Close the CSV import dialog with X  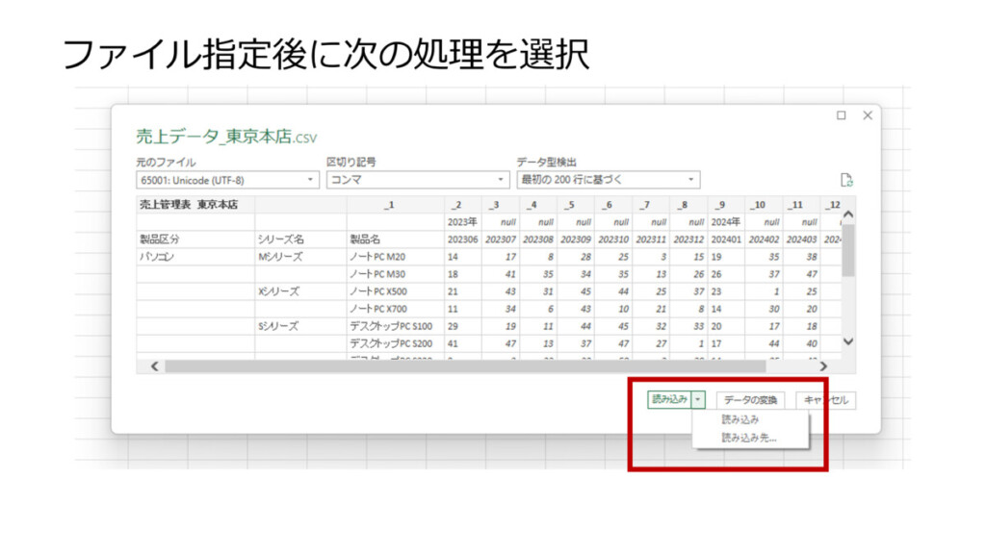pyautogui.click(x=867, y=115)
